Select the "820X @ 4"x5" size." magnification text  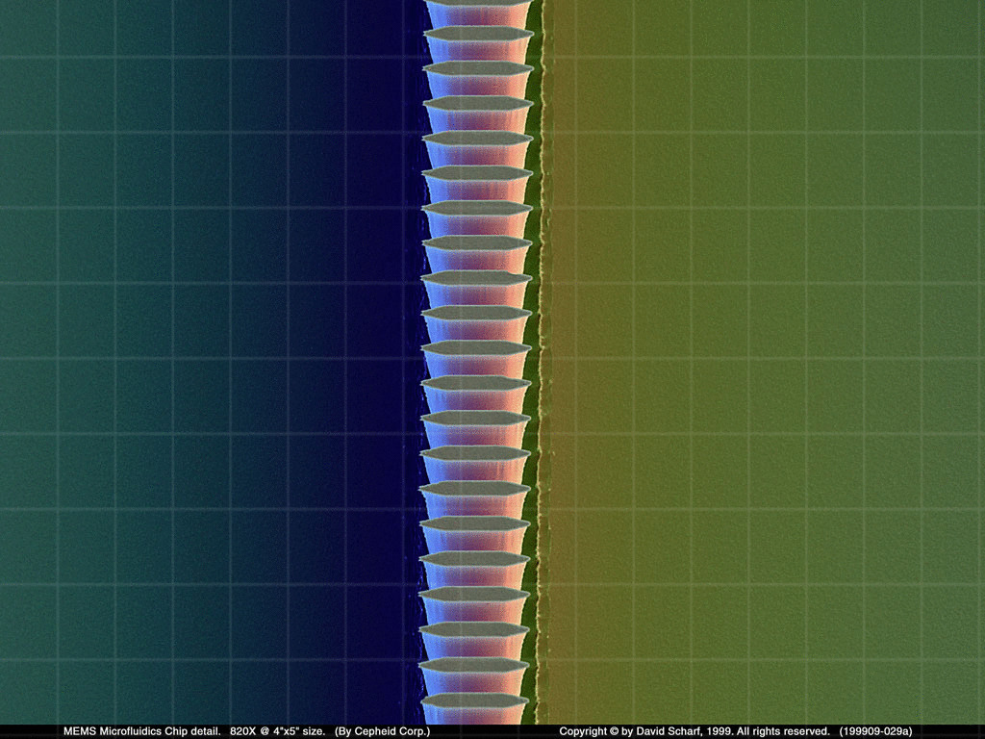[278, 731]
